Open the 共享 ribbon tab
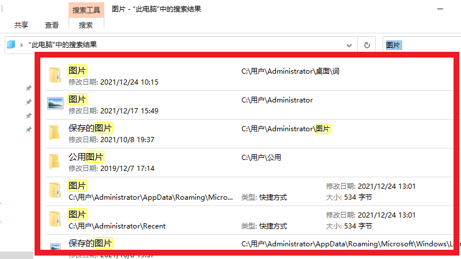 [21, 25]
